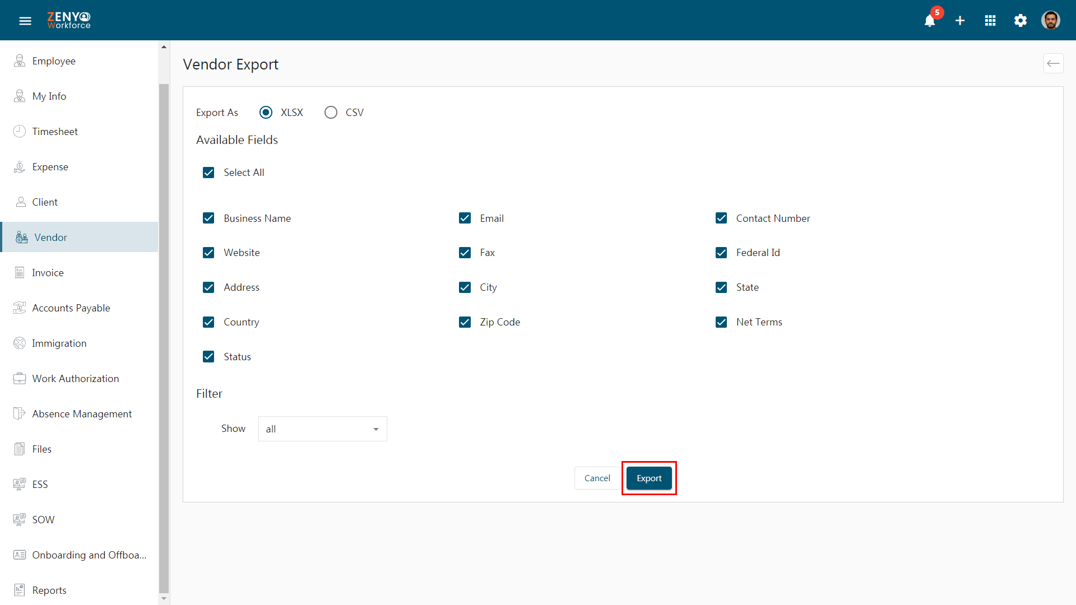Click the plus quick-add icon
Image resolution: width=1076 pixels, height=605 pixels.
pos(960,21)
